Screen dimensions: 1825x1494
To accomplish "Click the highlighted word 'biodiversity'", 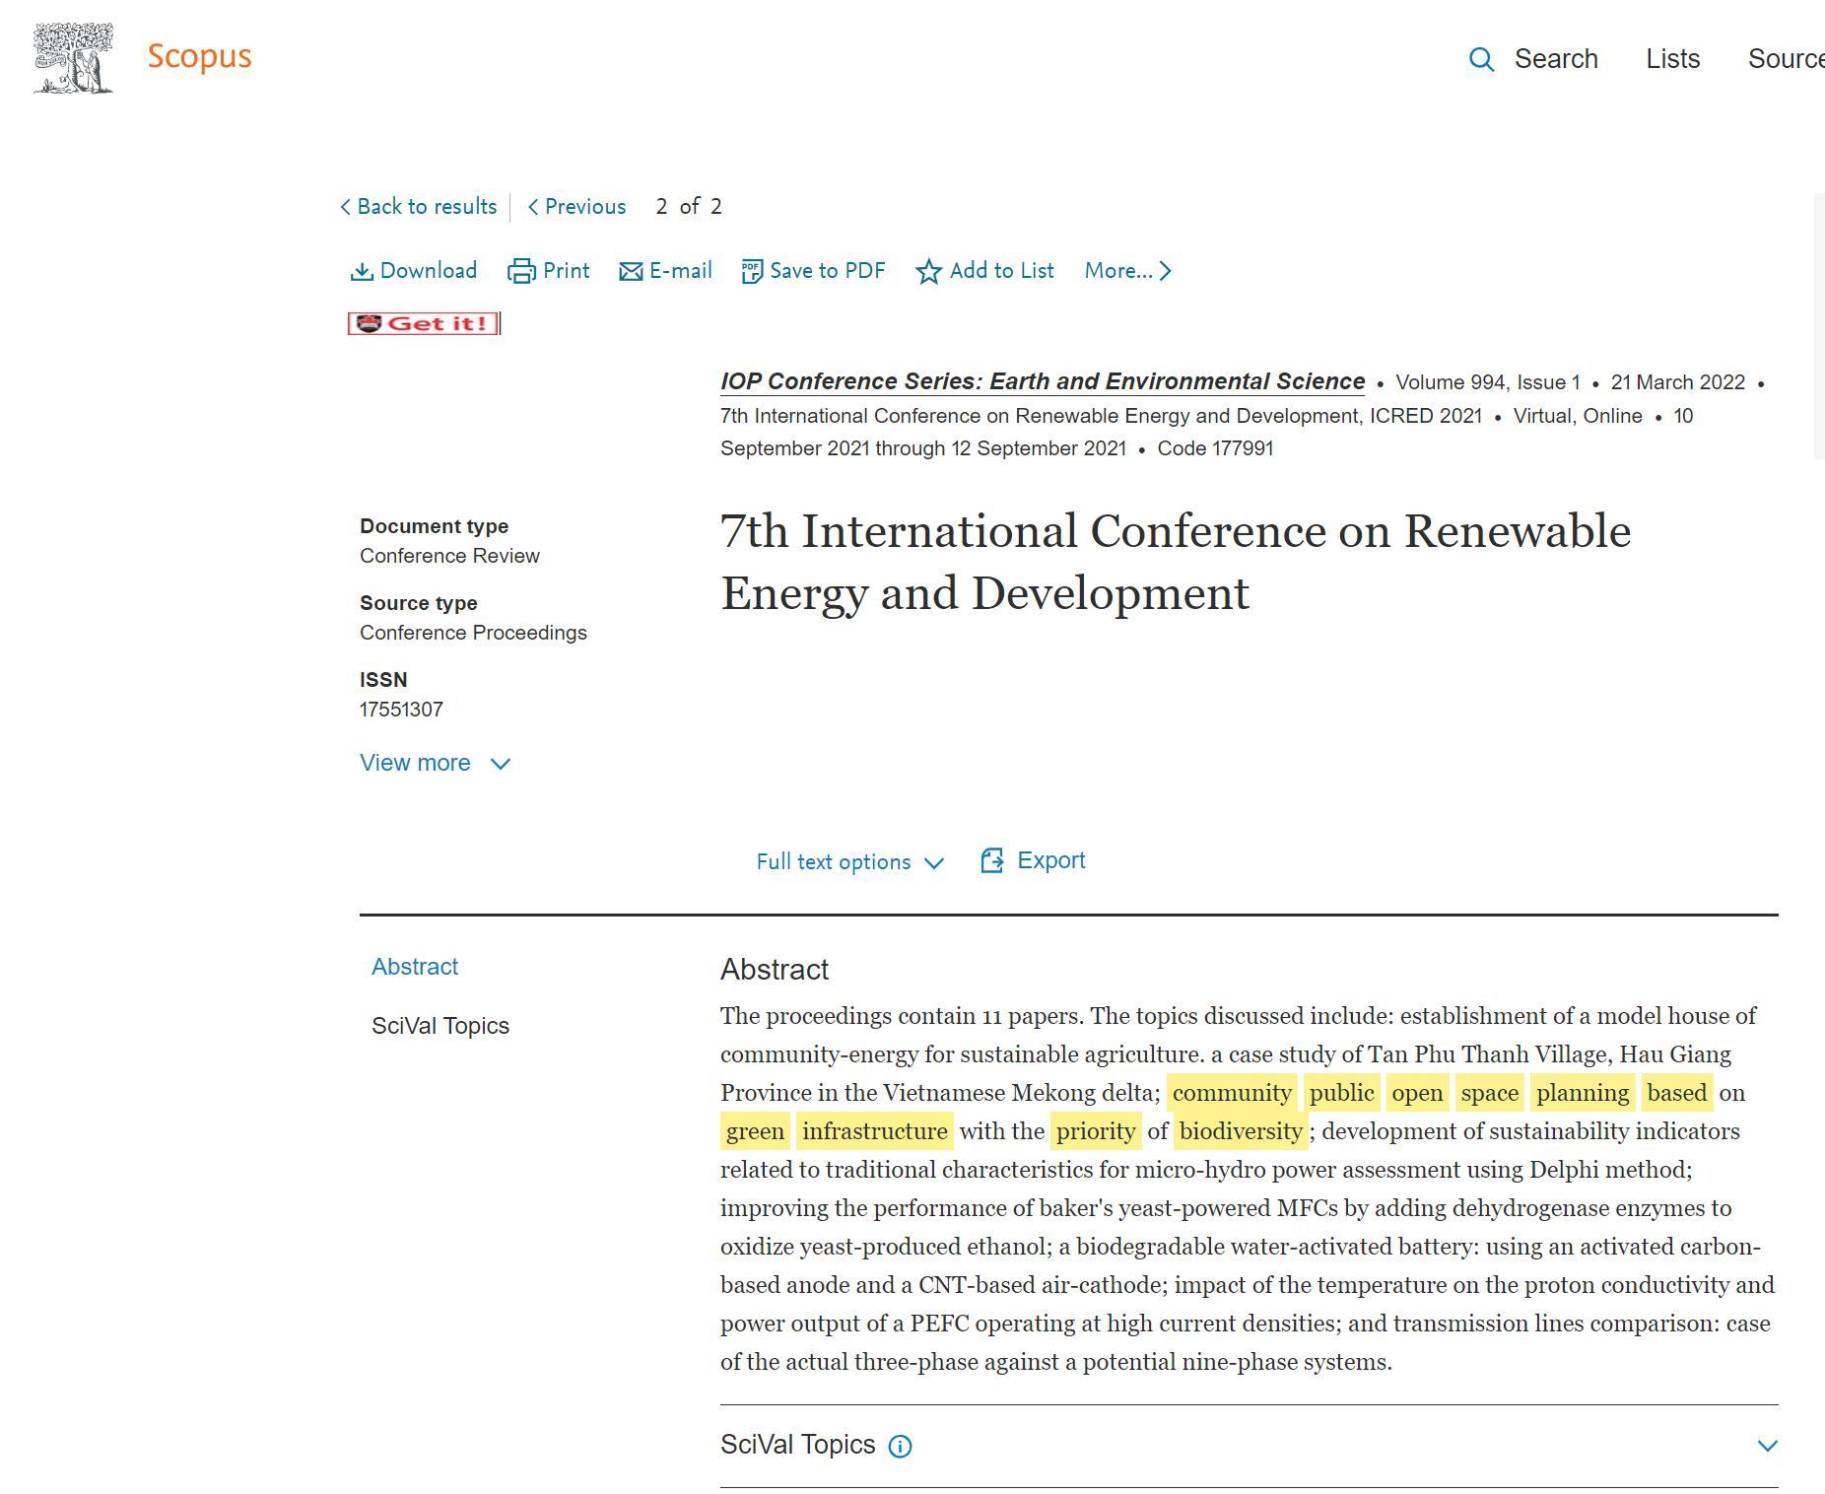I will (x=1241, y=1131).
